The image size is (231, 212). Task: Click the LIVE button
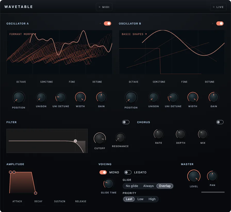[218, 7]
